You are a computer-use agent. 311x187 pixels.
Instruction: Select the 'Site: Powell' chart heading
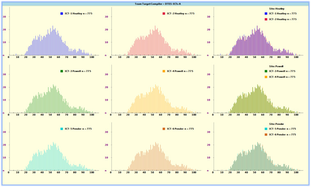[x=276, y=66]
